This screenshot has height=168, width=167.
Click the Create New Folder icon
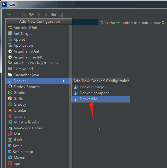point(54,15)
